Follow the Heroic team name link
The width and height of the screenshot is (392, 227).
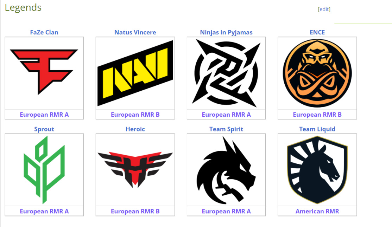pyautogui.click(x=135, y=129)
